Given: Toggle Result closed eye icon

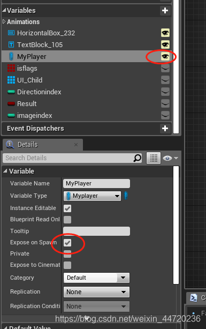Looking at the screenshot, I should click(x=165, y=103).
